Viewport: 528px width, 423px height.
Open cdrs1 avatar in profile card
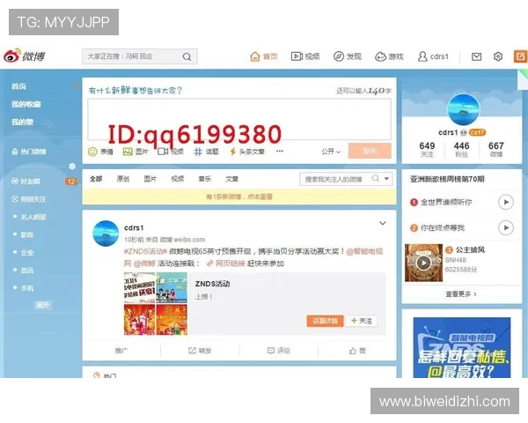(464, 109)
